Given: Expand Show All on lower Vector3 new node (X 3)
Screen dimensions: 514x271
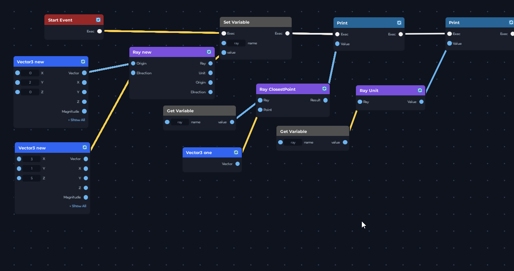Looking at the screenshot, I should (x=79, y=206).
